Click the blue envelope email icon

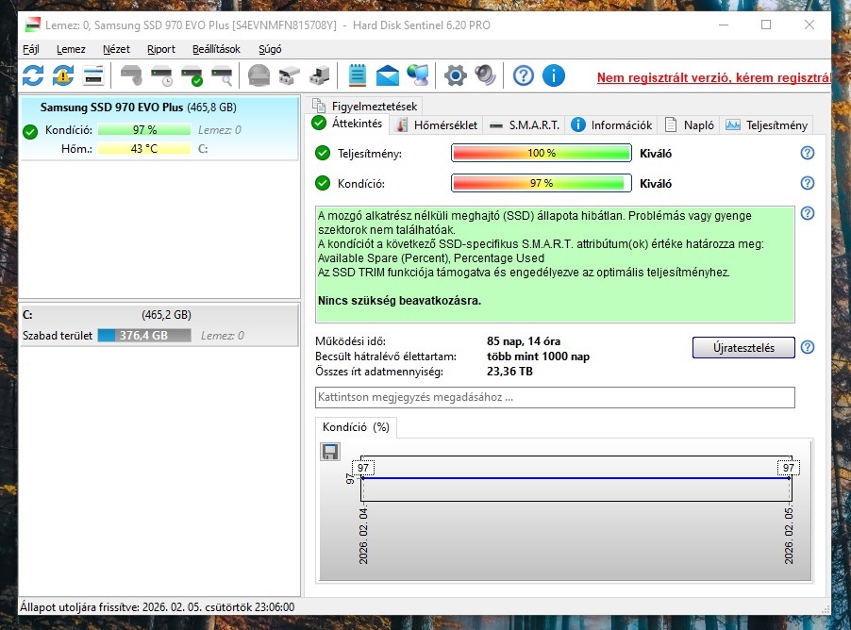pyautogui.click(x=388, y=75)
